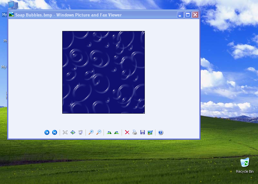Zoom in with the magnifier plus
The width and height of the screenshot is (258, 184).
[x=91, y=132]
